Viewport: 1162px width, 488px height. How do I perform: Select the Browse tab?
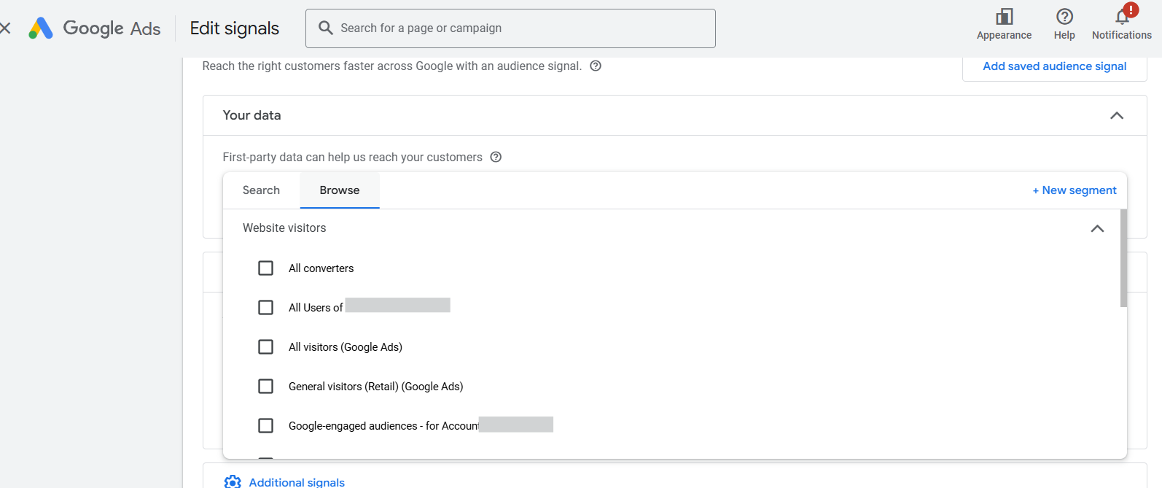[x=340, y=190]
